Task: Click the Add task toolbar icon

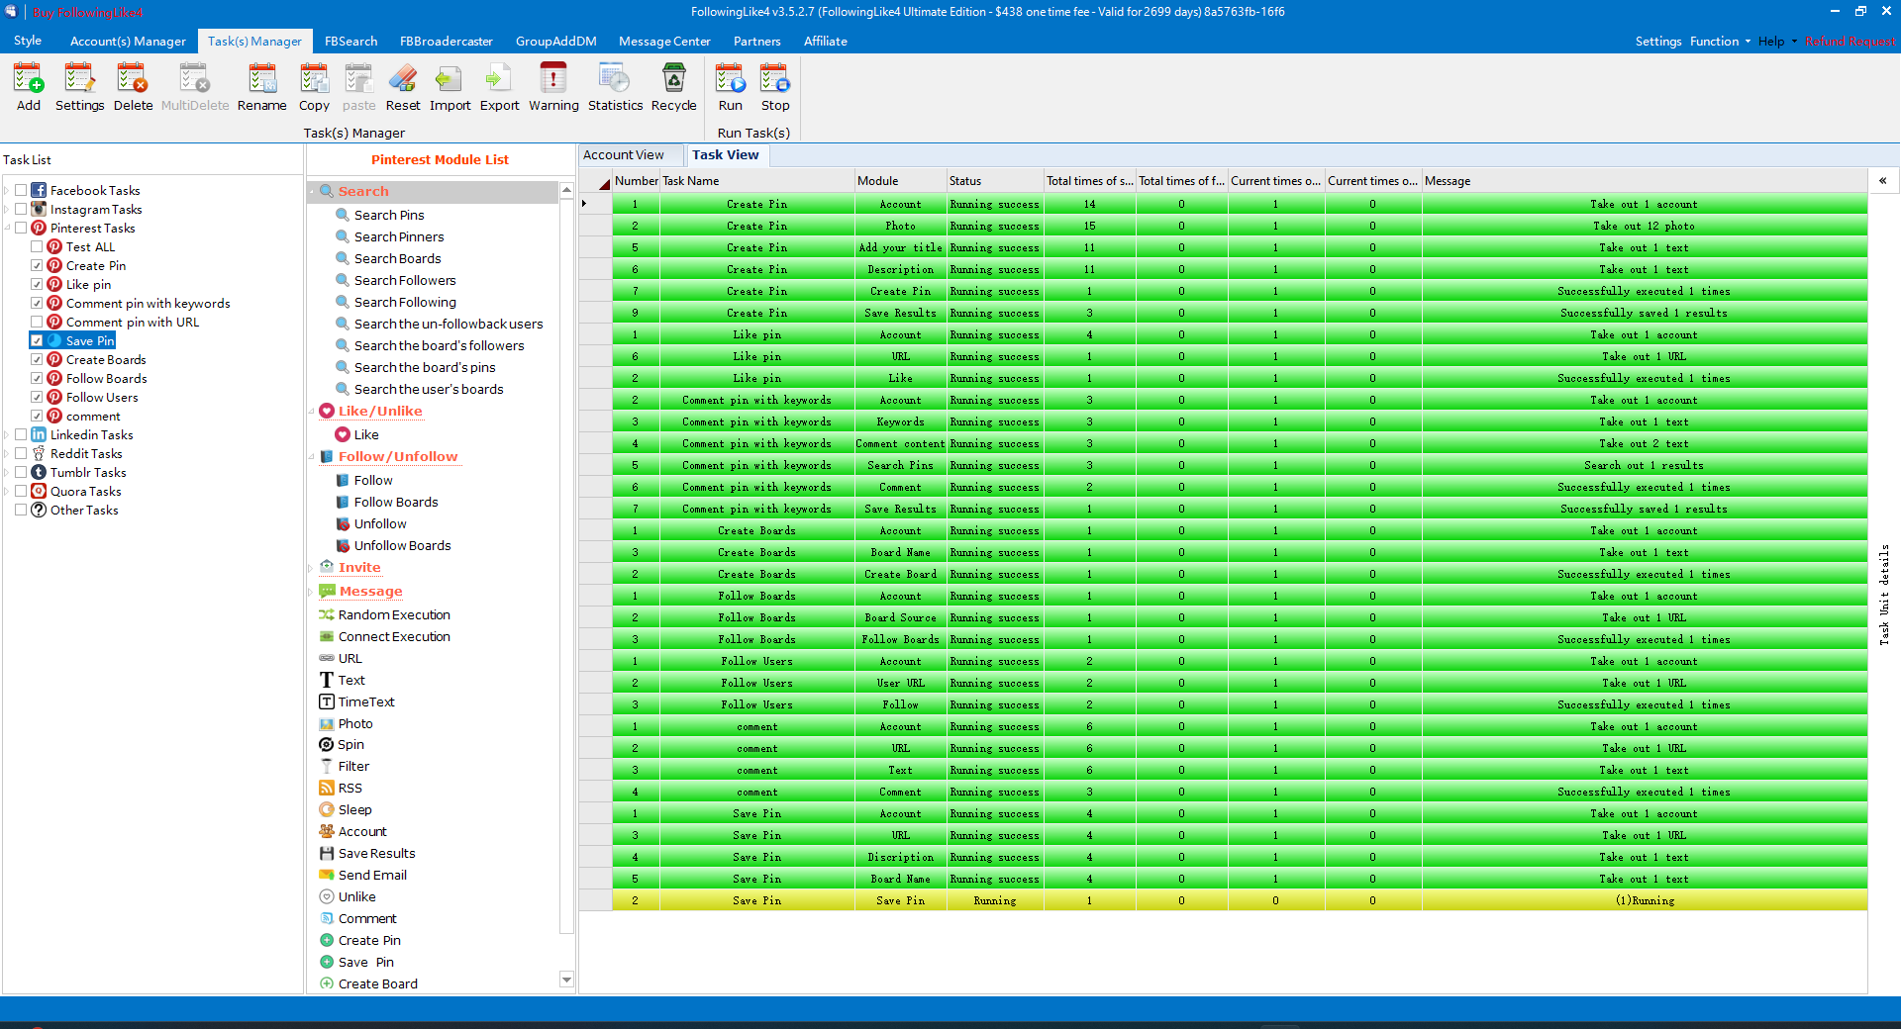Action: tap(29, 87)
